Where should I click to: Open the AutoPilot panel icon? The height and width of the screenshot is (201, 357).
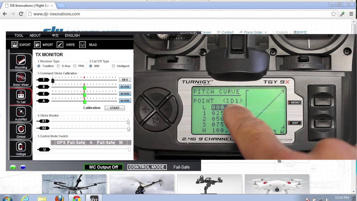(21, 114)
